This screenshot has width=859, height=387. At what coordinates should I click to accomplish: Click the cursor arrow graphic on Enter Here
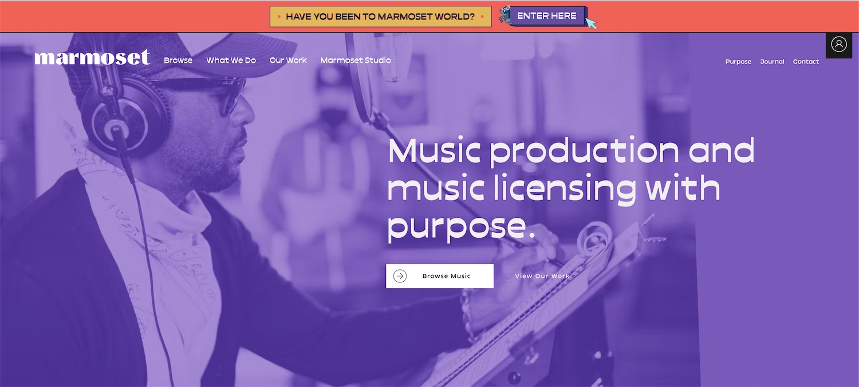click(590, 23)
